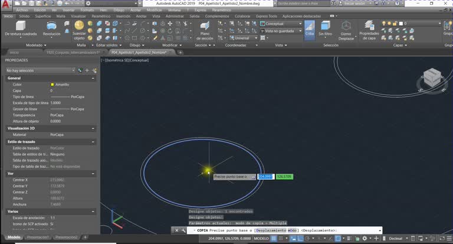Toggle the layer light bulb on/off
The width and height of the screenshot is (453, 244).
coord(383,24)
